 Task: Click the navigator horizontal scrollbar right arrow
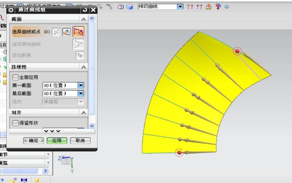point(45,171)
